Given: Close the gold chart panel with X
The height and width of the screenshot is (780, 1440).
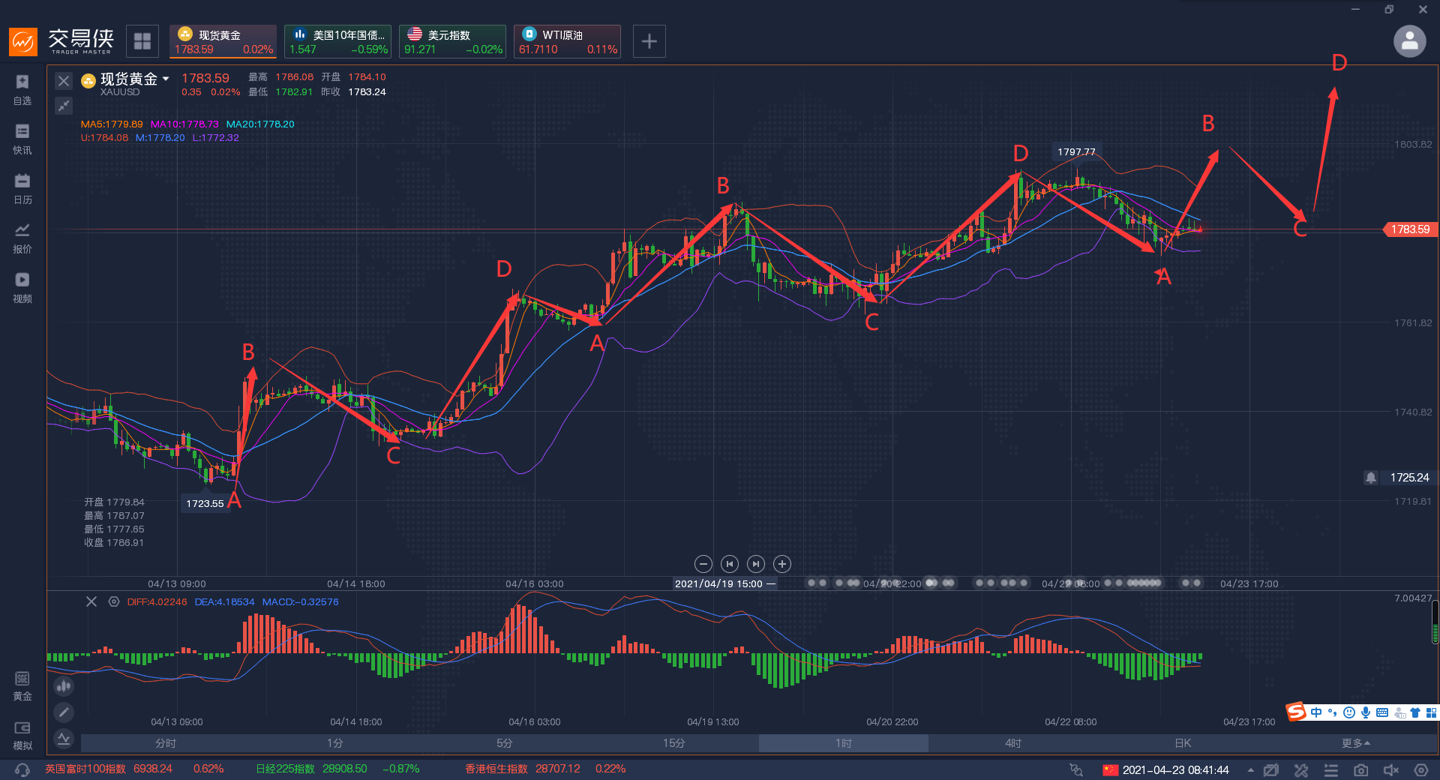Looking at the screenshot, I should [64, 81].
